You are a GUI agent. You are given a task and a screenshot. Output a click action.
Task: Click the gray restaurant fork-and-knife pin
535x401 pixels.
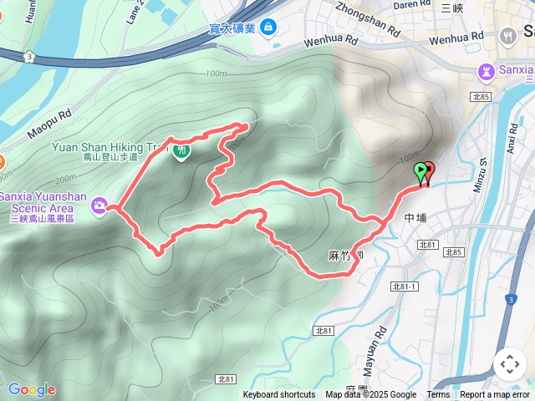tap(507, 37)
